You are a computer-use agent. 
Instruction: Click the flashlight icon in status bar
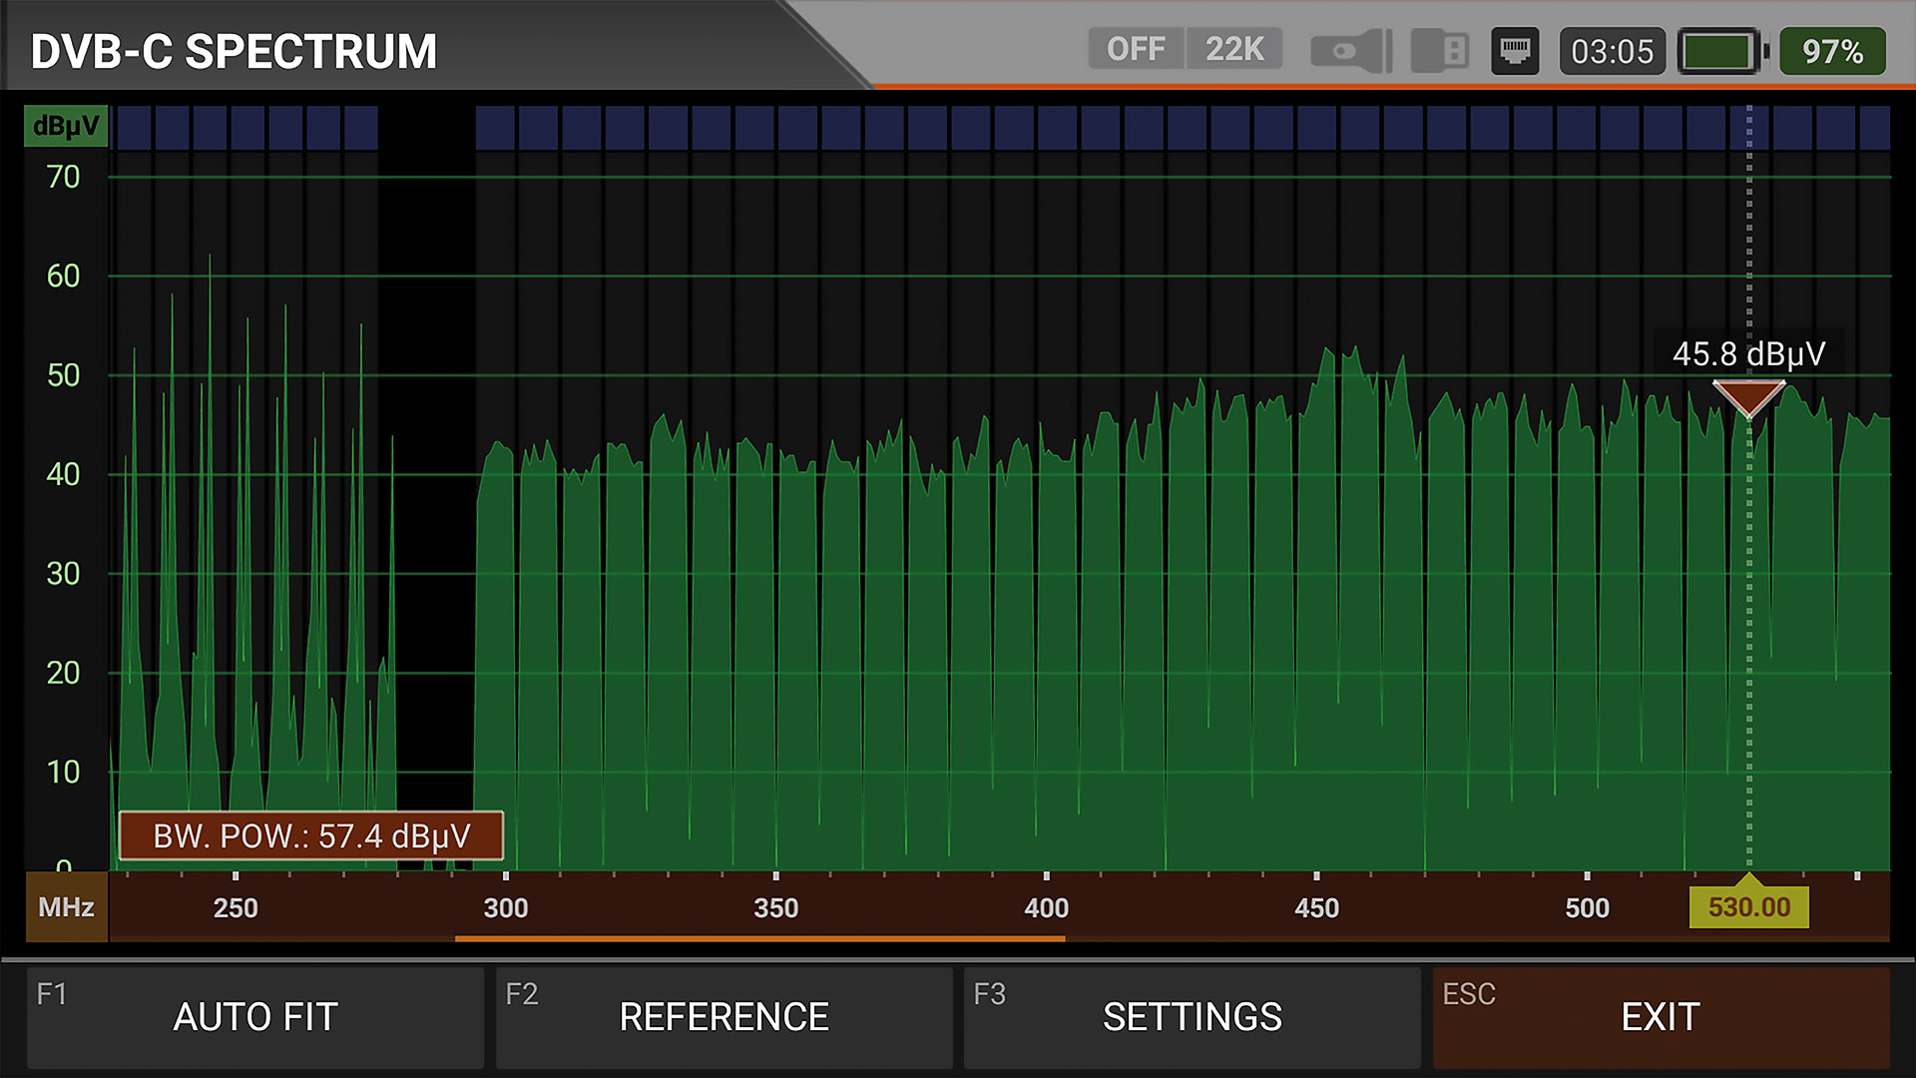[1351, 51]
